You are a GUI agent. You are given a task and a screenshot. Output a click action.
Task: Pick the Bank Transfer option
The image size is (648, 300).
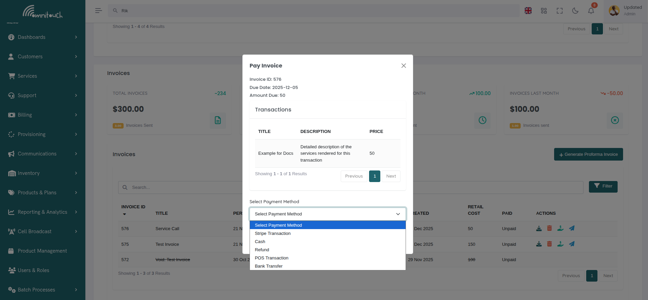268,266
